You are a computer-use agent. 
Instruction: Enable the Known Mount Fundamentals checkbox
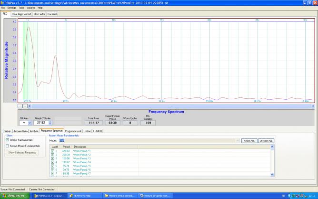pos(7,146)
